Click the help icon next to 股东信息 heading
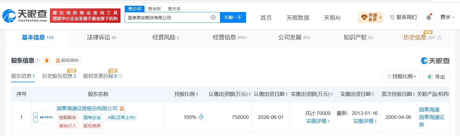460x136 pixels. [x=38, y=61]
